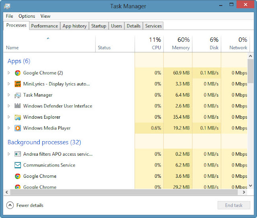Switch to the Details tab
This screenshot has width=257, height=218.
pos(134,26)
